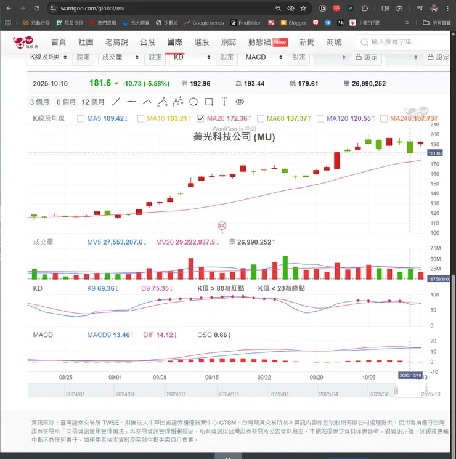Click the site information icon in the address bar

[x=53, y=9]
